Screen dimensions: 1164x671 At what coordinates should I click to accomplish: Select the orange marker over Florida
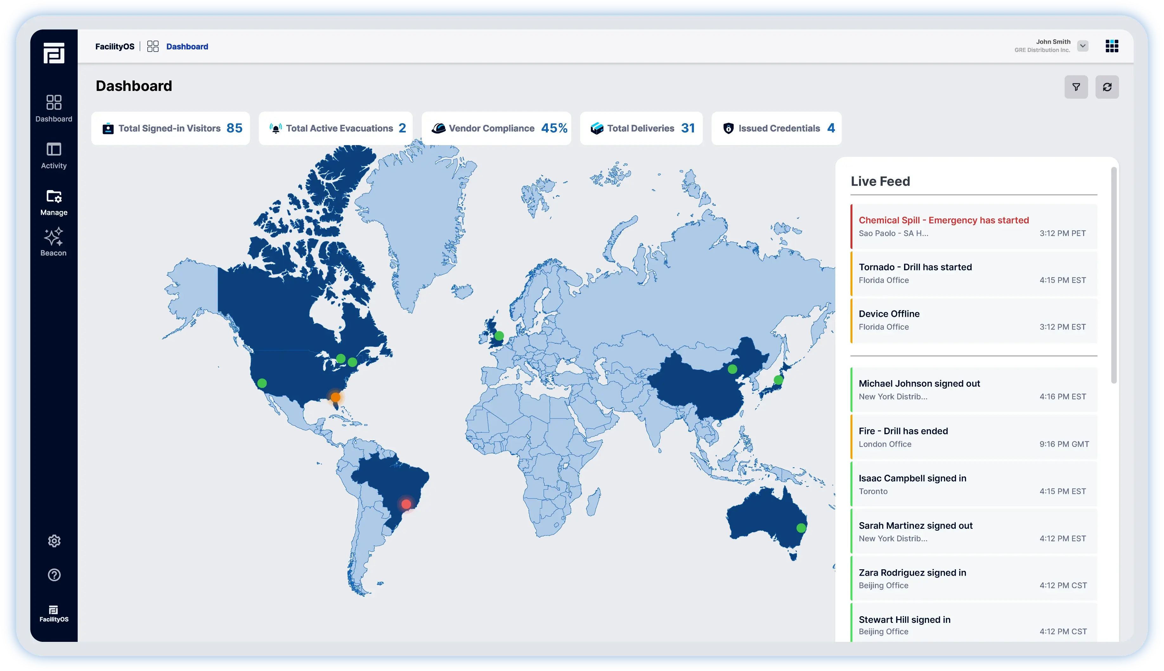coord(335,396)
